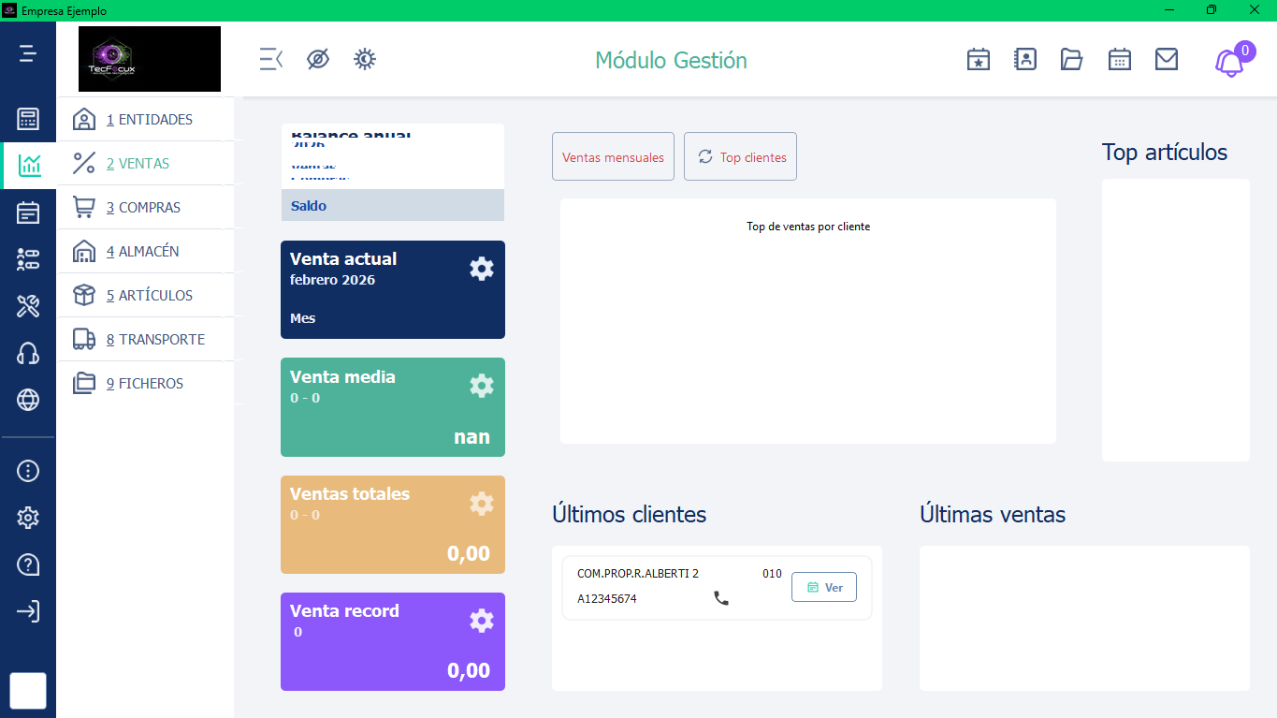Open the mail envelope icon
This screenshot has height=718, width=1277.
pos(1166,60)
